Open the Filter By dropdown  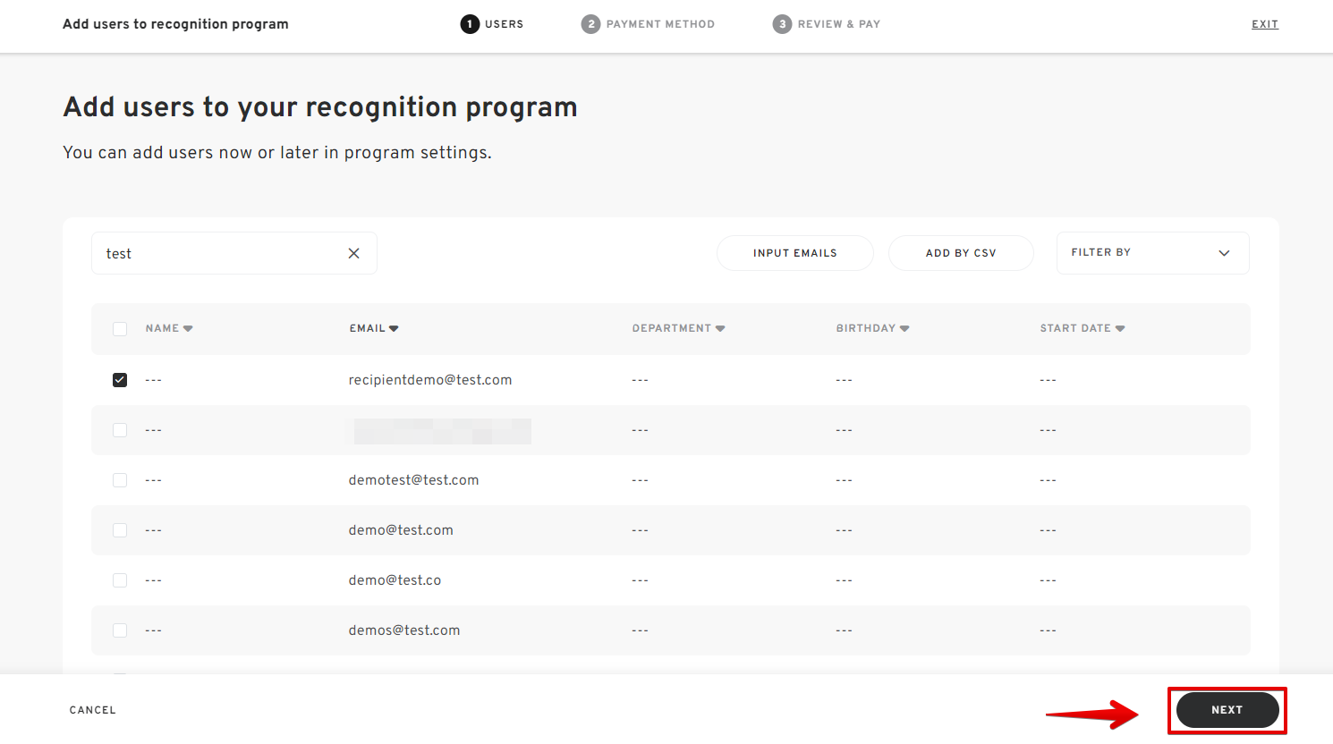click(x=1152, y=253)
